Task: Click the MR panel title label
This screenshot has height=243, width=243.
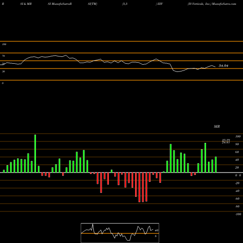Action: (x=217, y=126)
